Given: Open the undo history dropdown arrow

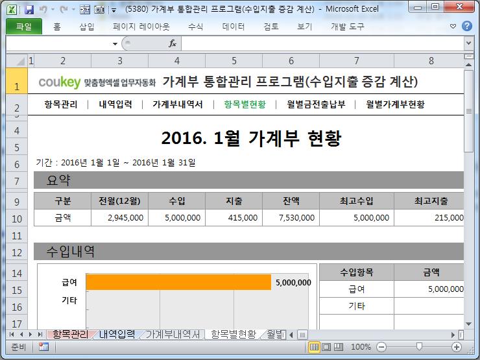Looking at the screenshot, I should point(53,10).
